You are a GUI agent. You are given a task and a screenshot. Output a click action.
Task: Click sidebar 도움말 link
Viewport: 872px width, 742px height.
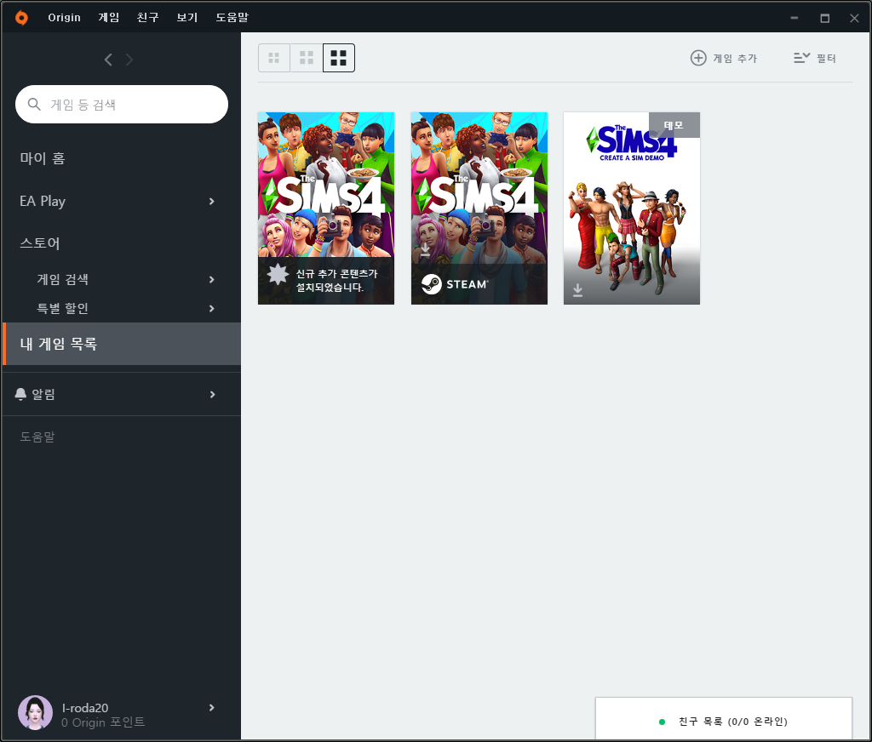pos(37,437)
